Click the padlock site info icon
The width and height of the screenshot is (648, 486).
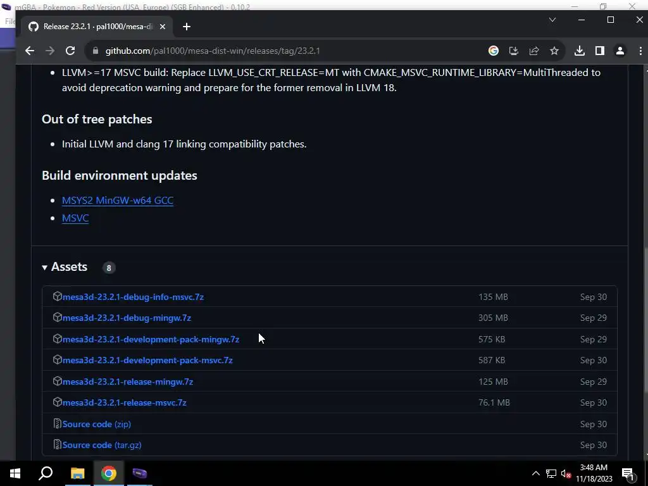coord(96,51)
